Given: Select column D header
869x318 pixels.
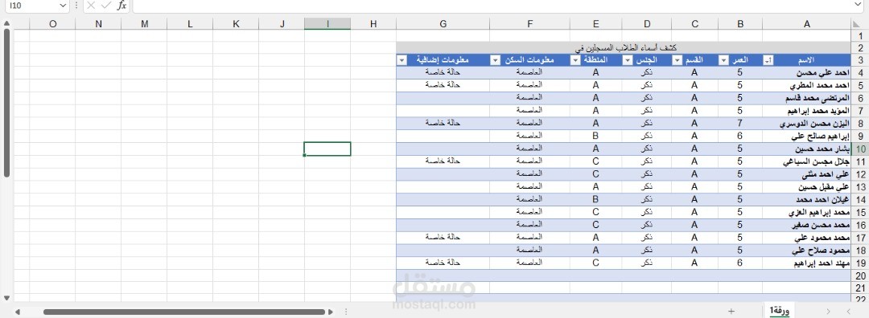Looking at the screenshot, I should (646, 24).
